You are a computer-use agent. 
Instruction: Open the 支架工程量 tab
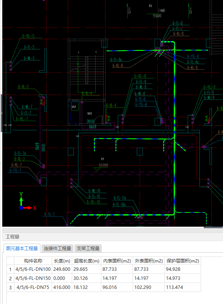(88, 248)
